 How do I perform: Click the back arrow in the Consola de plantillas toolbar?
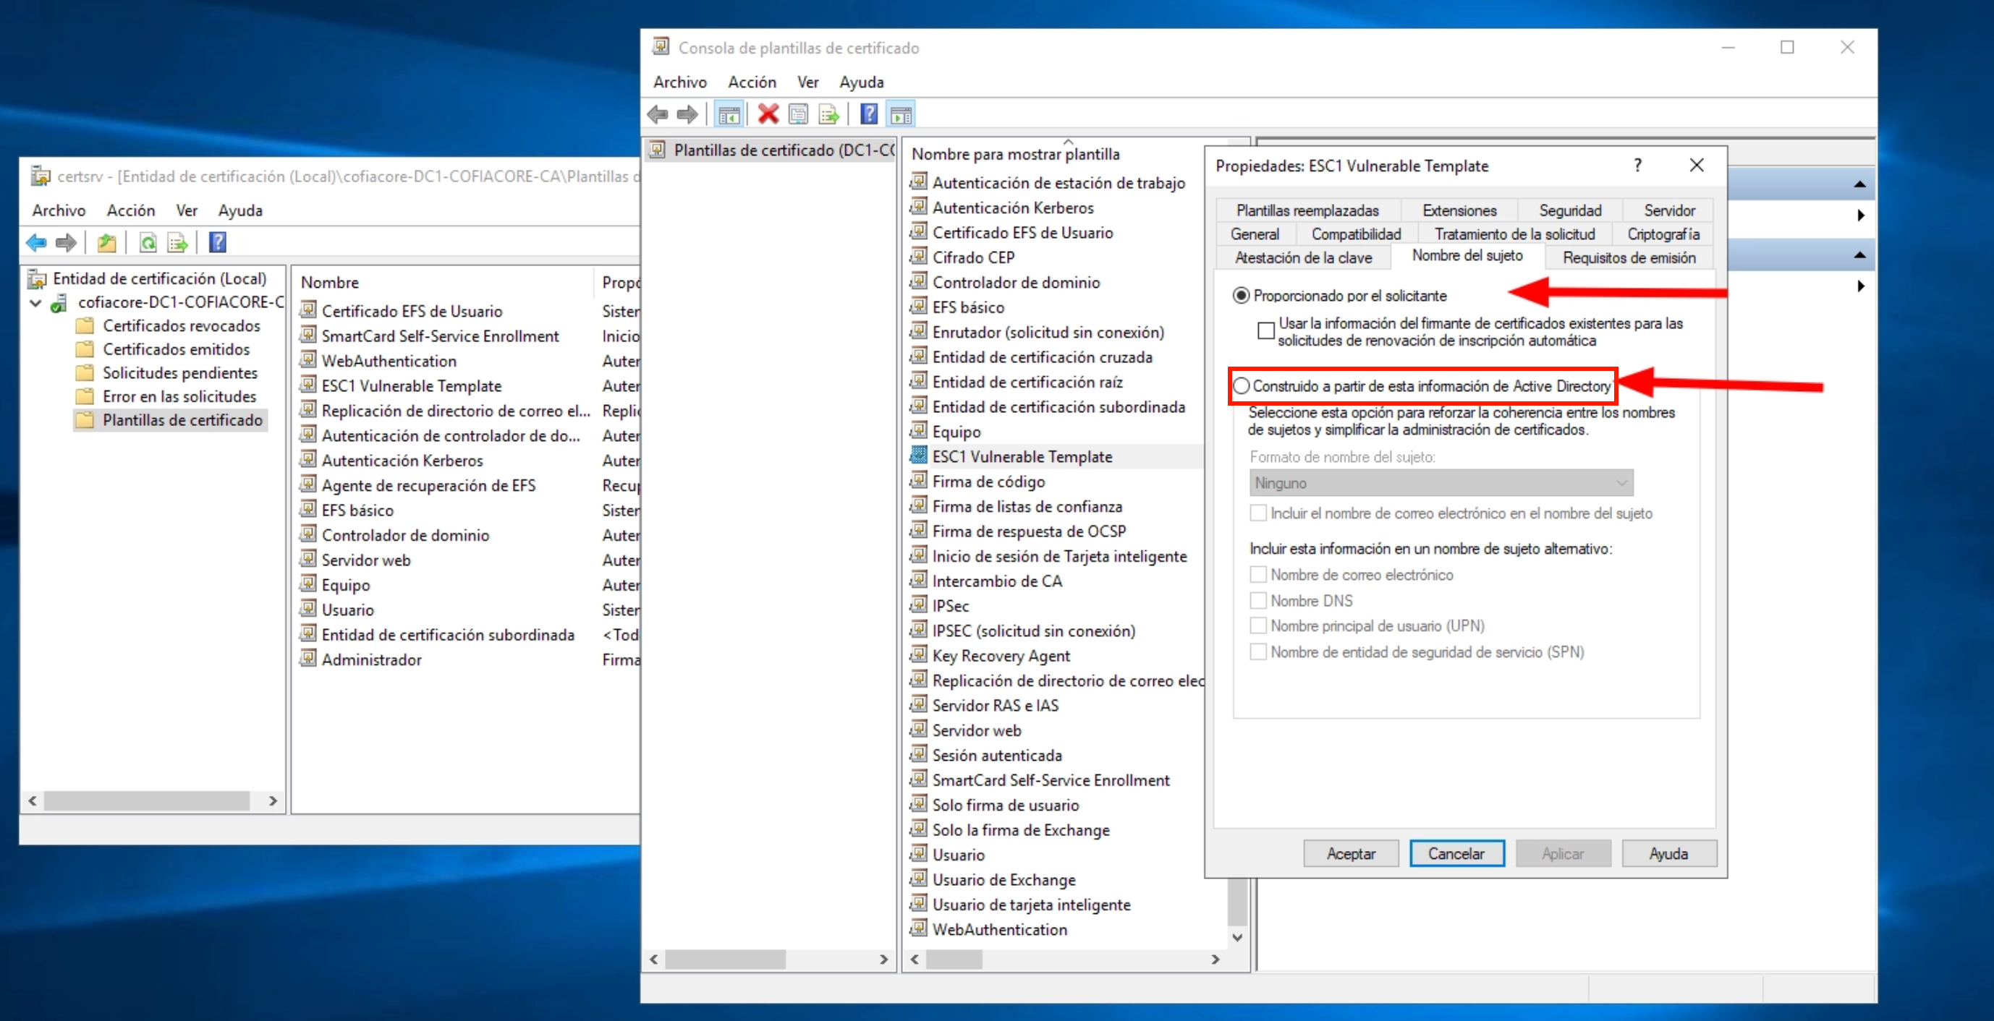coord(657,114)
